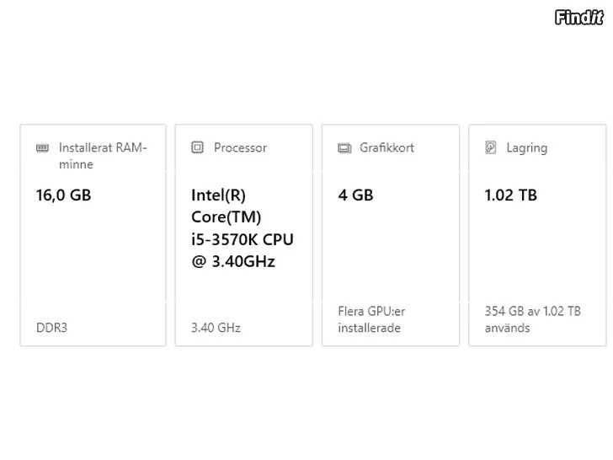Click the Processor chip icon
The image size is (613, 460).
click(x=197, y=147)
